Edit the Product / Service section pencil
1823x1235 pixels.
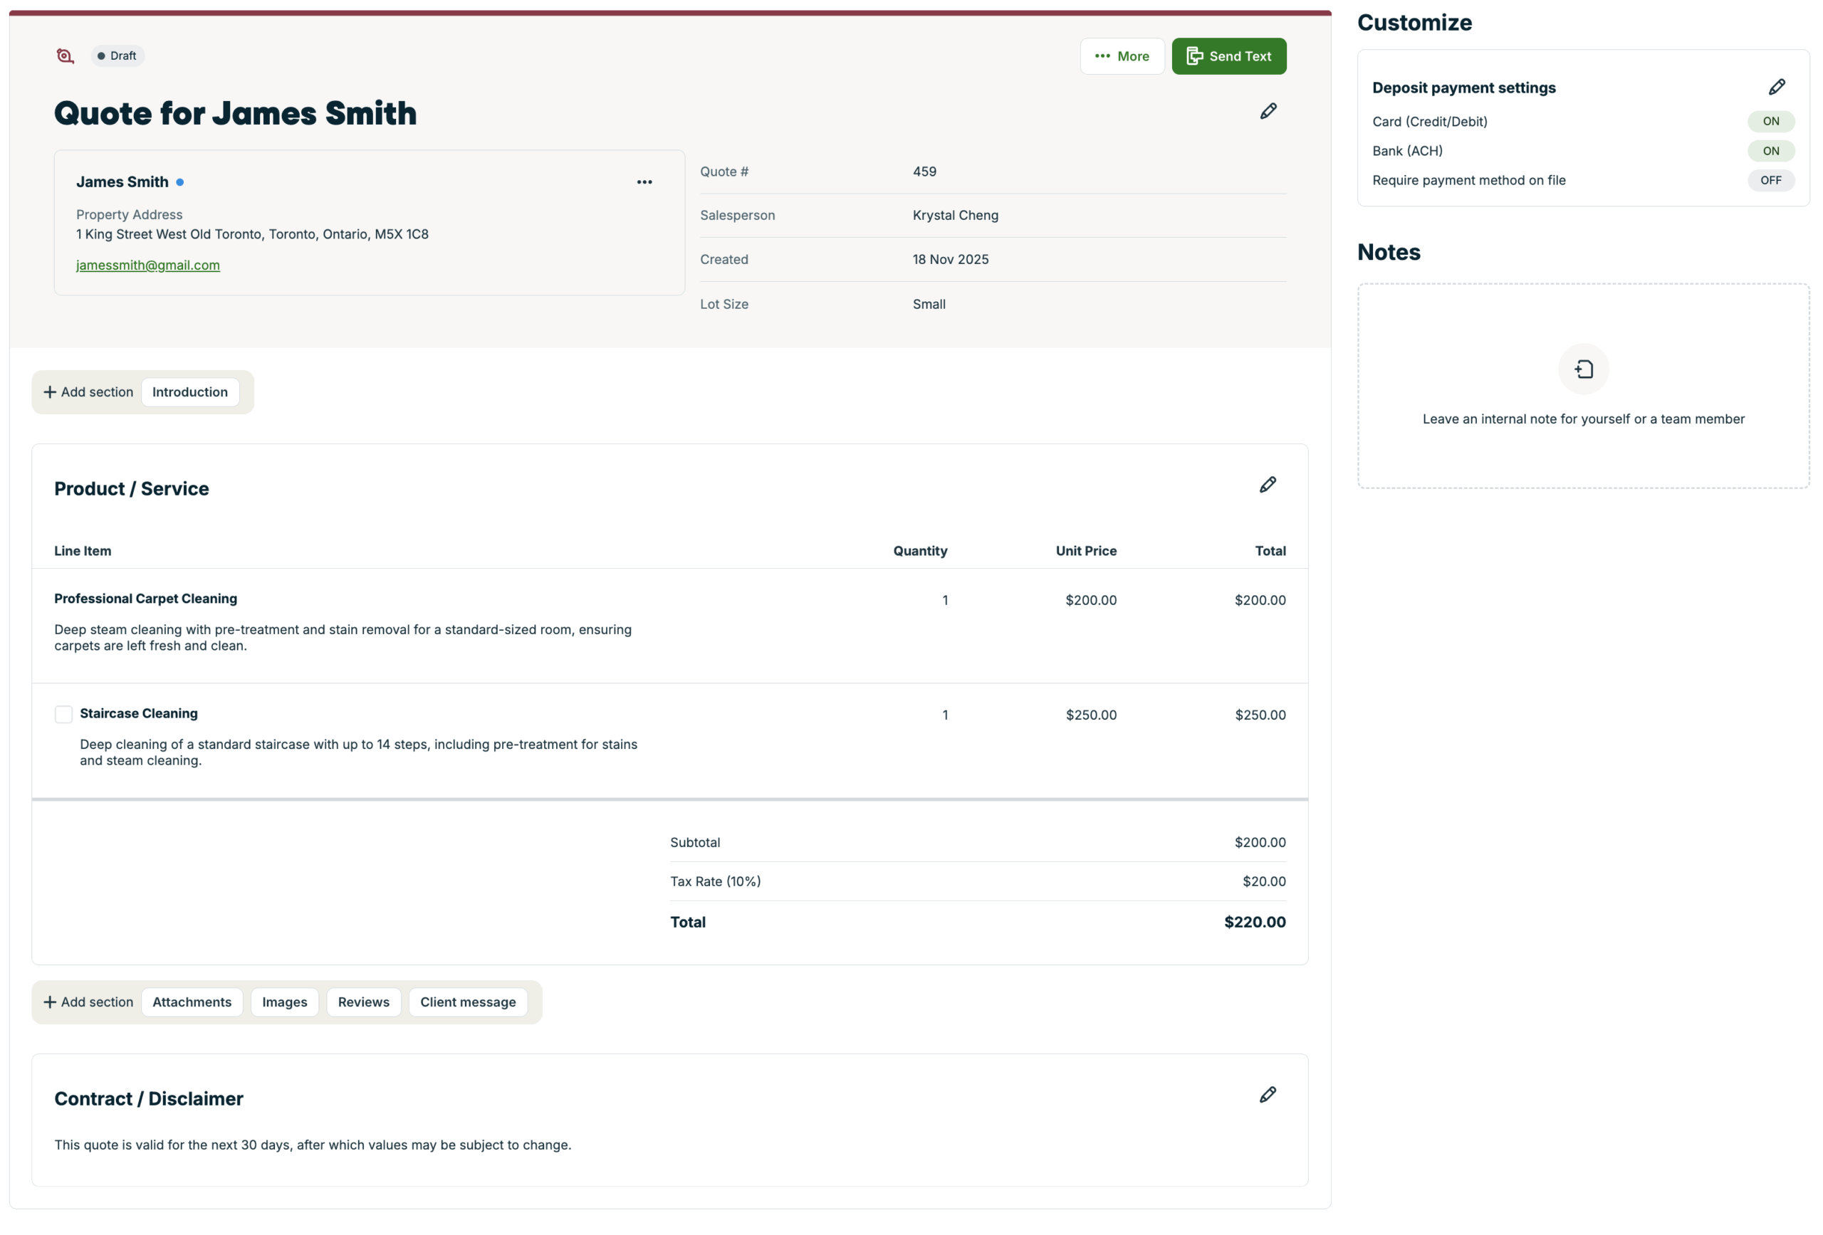[1267, 485]
